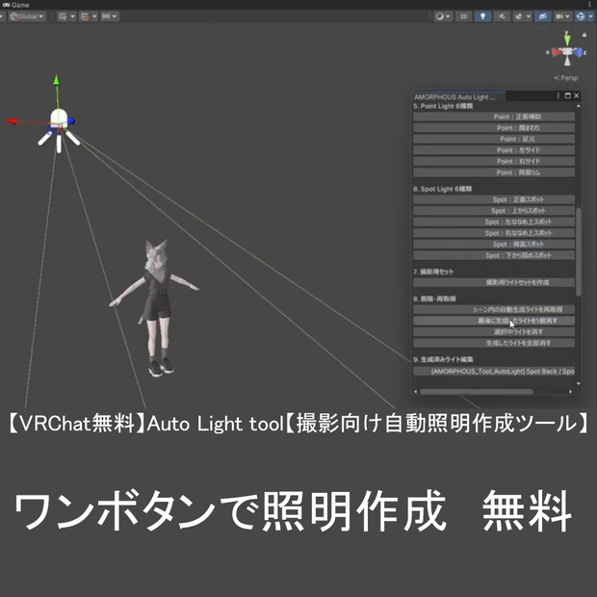Click Point: 足元 button
Image resolution: width=597 pixels, height=597 pixels.
click(494, 139)
